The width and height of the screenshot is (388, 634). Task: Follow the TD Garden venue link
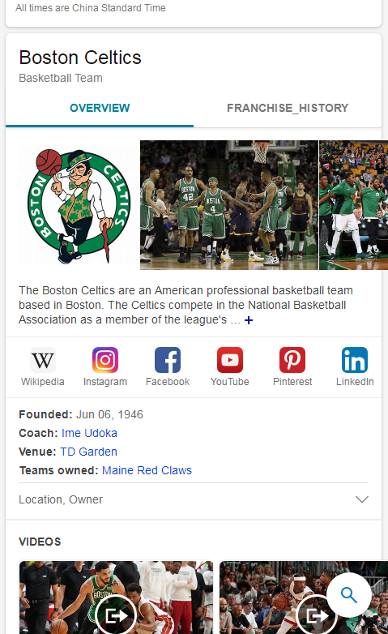(x=88, y=452)
